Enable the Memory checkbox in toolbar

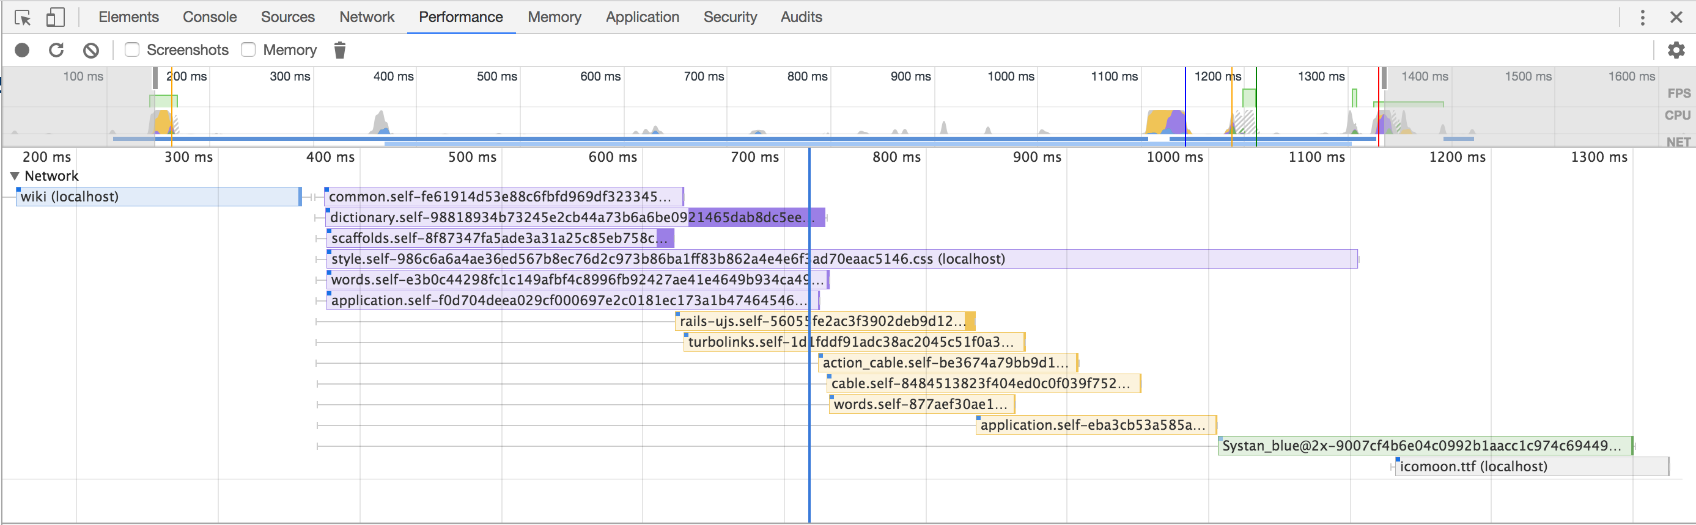[x=248, y=50]
